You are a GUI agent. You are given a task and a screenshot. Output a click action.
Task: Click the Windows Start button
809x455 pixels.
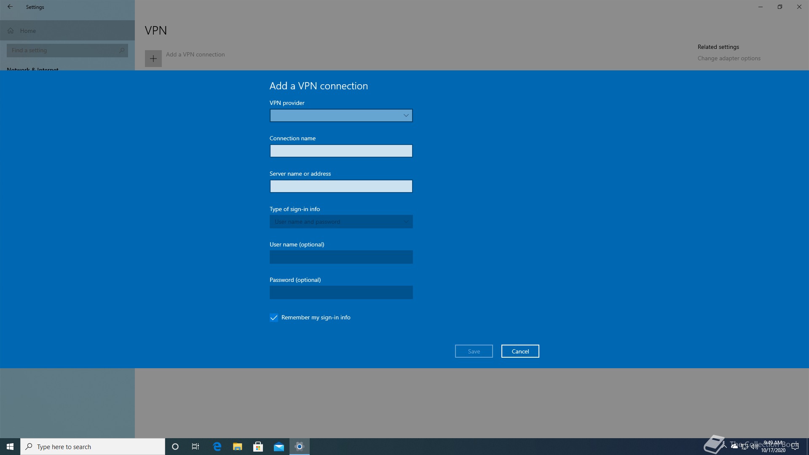[10, 447]
